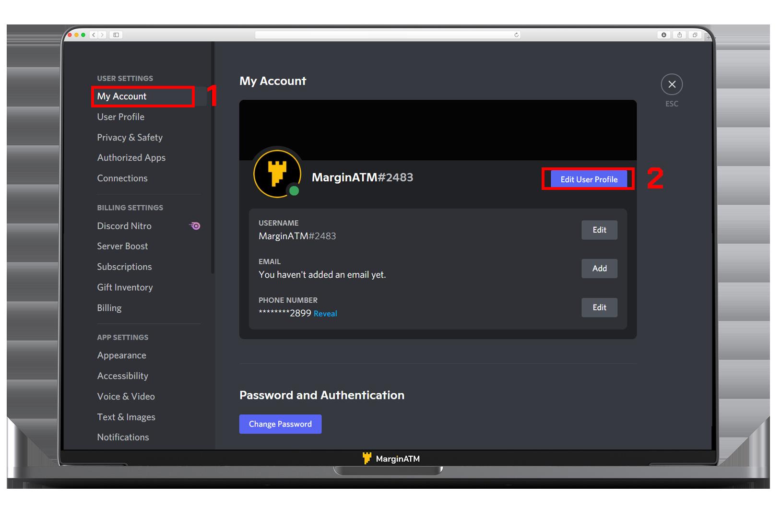Open Appearance settings
This screenshot has width=781, height=518.
(x=121, y=355)
